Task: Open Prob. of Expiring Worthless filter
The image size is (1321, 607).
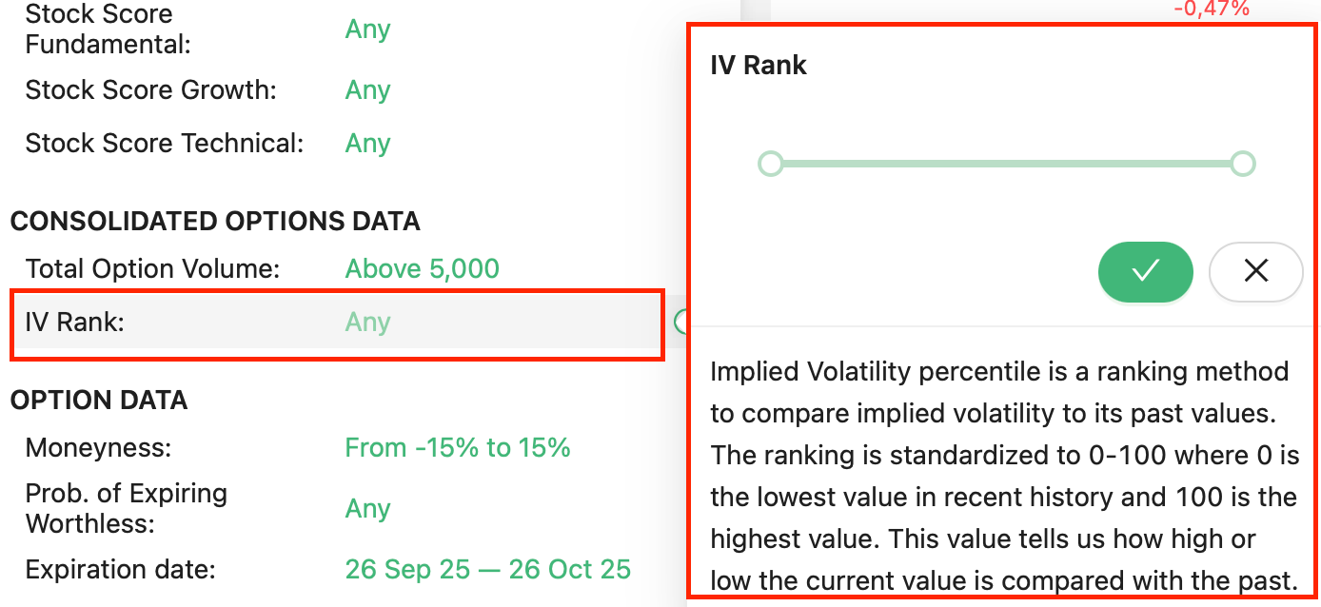Action: click(x=367, y=508)
